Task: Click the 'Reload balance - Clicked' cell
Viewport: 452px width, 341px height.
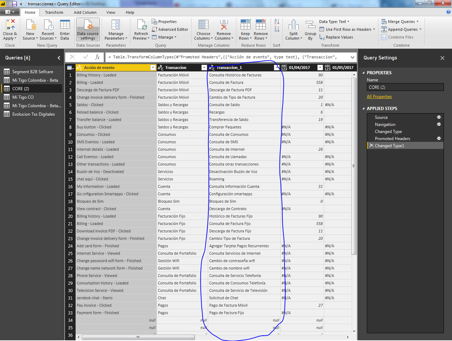Action: (116, 112)
